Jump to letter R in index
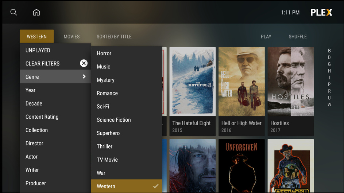 pyautogui.click(x=329, y=91)
